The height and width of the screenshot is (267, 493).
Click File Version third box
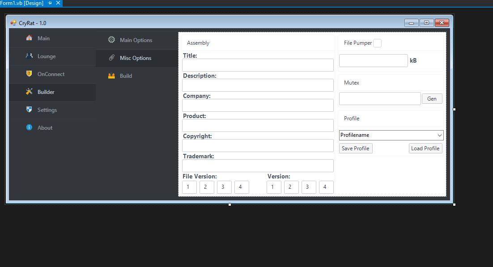click(224, 187)
